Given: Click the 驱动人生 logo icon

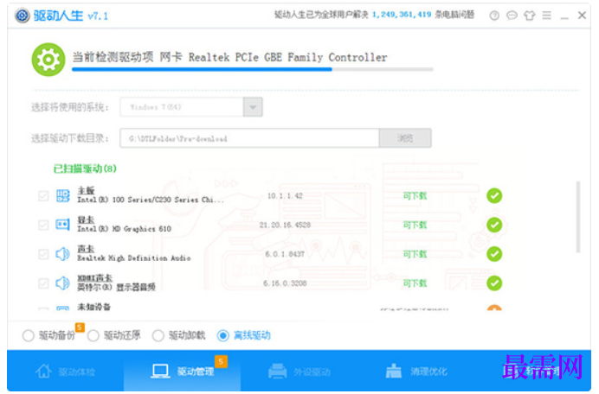Looking at the screenshot, I should (x=23, y=16).
